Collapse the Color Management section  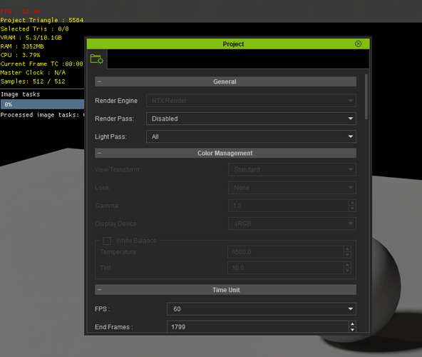click(99, 154)
